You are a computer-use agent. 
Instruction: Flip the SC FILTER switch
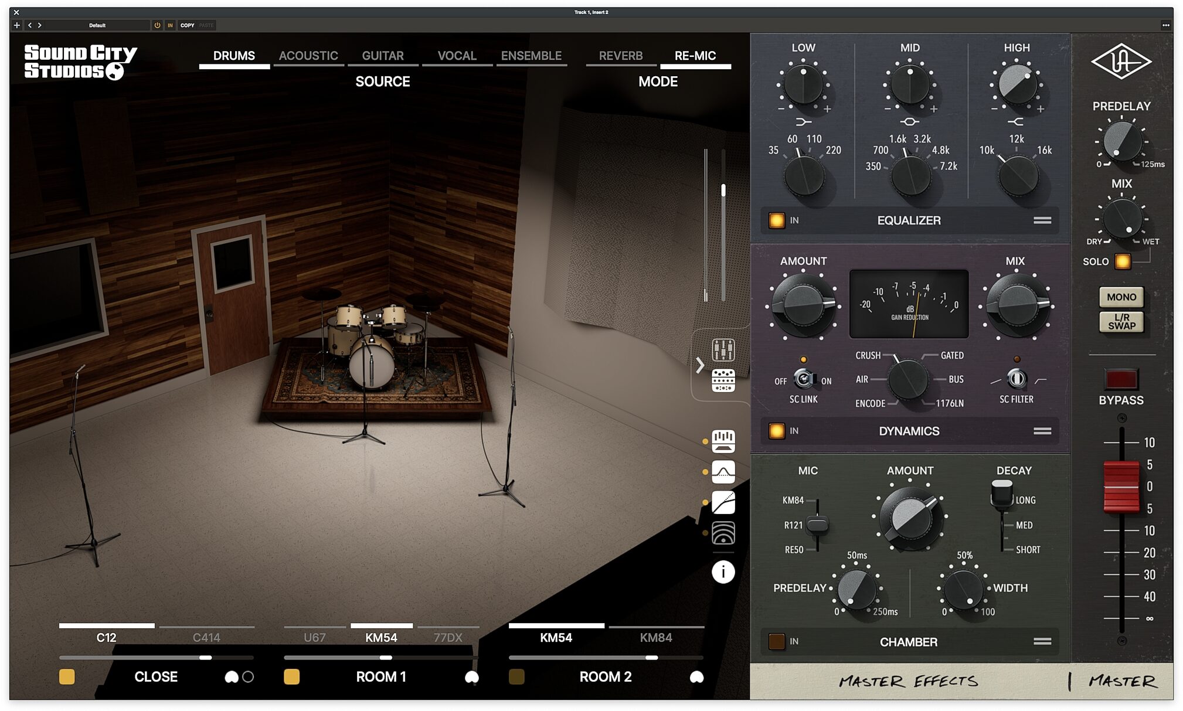(x=1017, y=379)
